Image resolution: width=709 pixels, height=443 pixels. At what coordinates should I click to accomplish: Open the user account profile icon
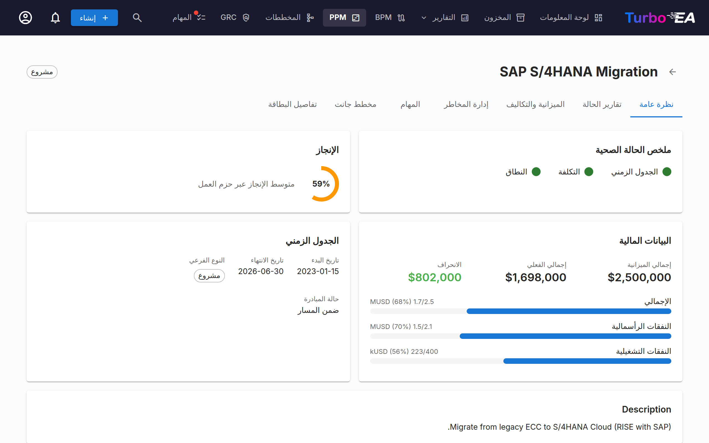click(25, 17)
